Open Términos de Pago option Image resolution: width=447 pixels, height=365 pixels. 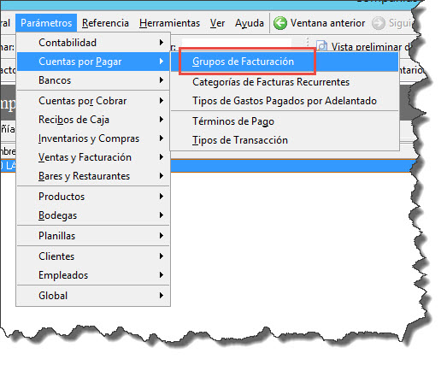233,121
